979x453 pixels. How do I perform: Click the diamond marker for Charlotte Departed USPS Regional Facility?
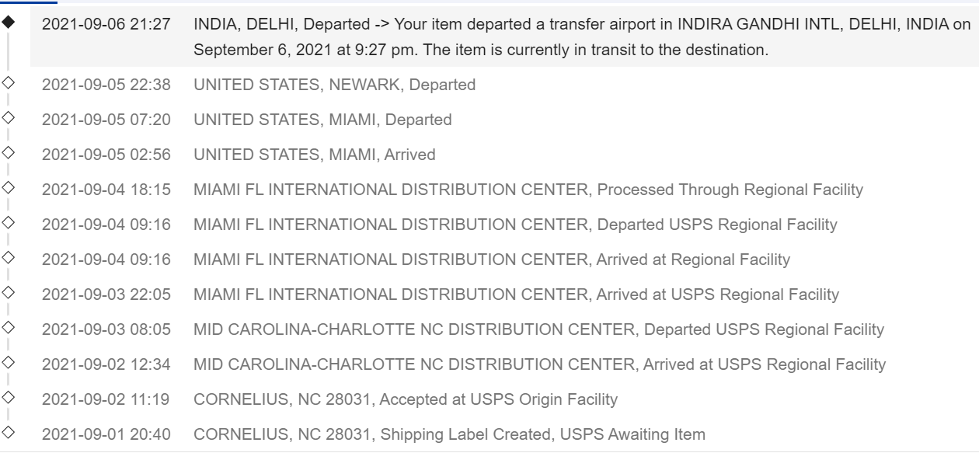[x=9, y=327]
